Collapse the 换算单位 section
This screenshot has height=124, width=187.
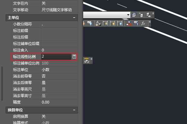coord(74,110)
